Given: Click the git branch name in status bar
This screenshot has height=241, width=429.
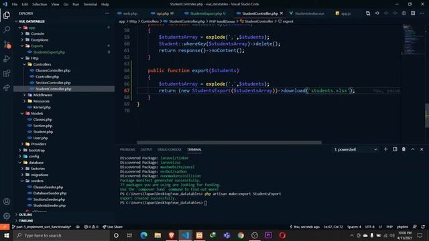Looking at the screenshot, I should coord(42,227).
